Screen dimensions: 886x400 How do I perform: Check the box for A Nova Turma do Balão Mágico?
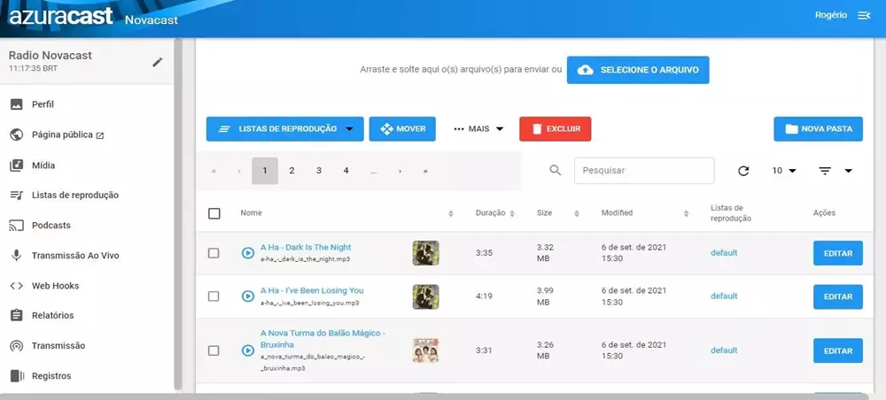[x=214, y=350]
